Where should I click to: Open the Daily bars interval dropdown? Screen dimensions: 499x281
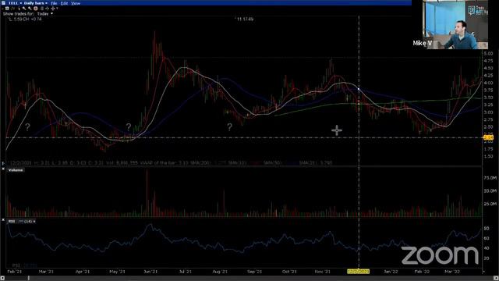pyautogui.click(x=36, y=3)
